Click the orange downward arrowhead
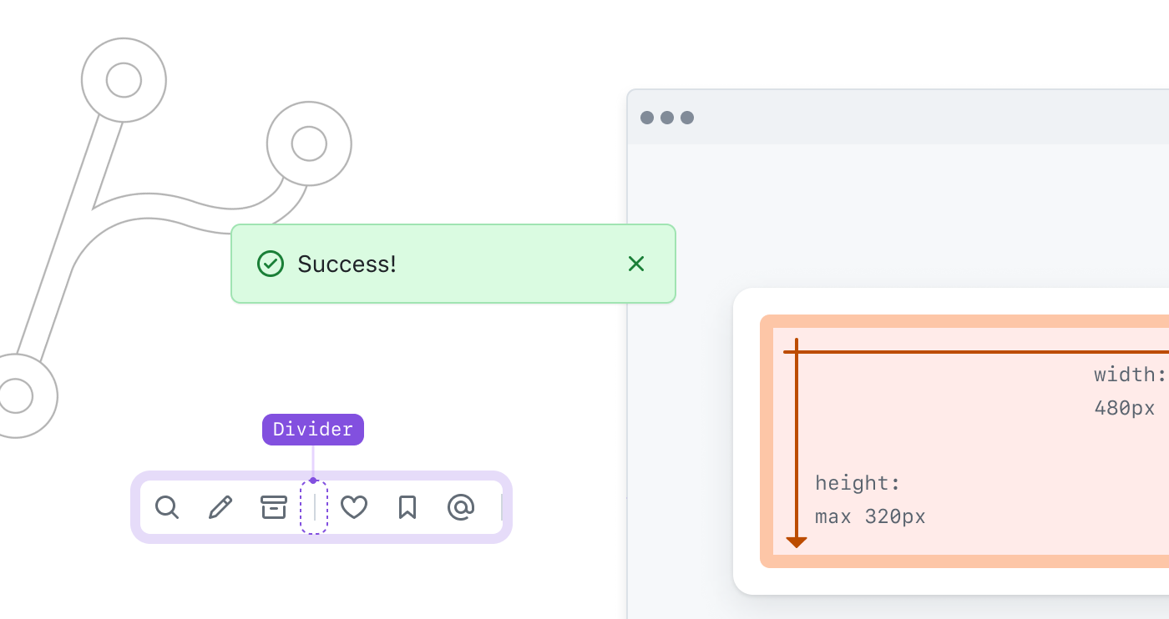1169x619 pixels. click(797, 542)
